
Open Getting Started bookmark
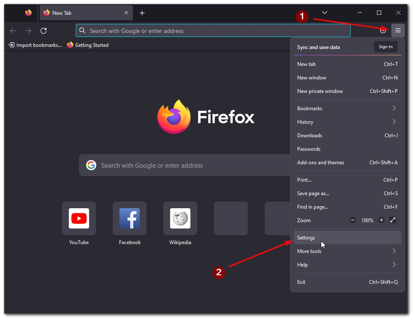coord(88,45)
